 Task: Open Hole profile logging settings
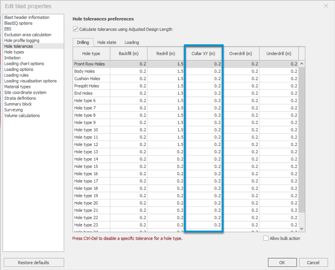(x=33, y=40)
